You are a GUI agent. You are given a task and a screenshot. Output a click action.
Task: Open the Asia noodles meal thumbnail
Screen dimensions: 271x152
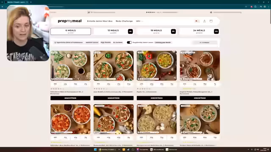pos(113,66)
